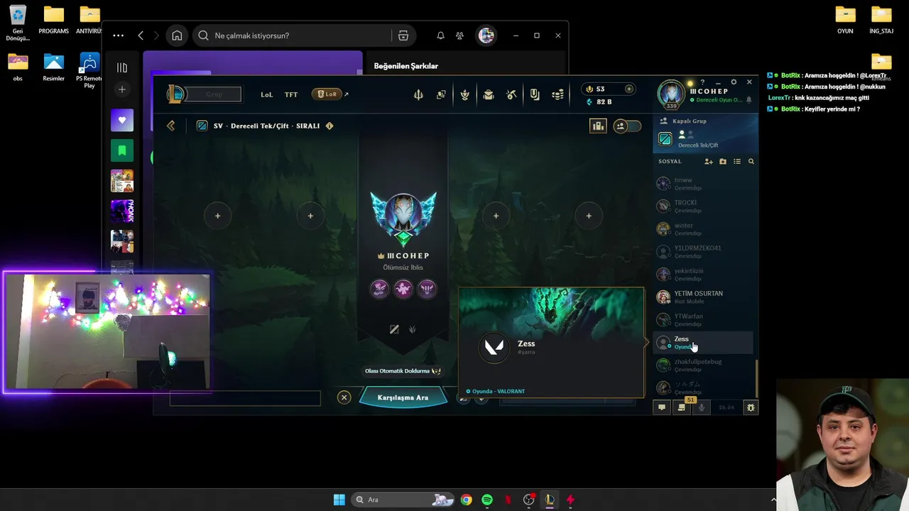Screen dimensions: 909x511
Task: Invite player via first plus slot right of banner
Action: tap(496, 216)
